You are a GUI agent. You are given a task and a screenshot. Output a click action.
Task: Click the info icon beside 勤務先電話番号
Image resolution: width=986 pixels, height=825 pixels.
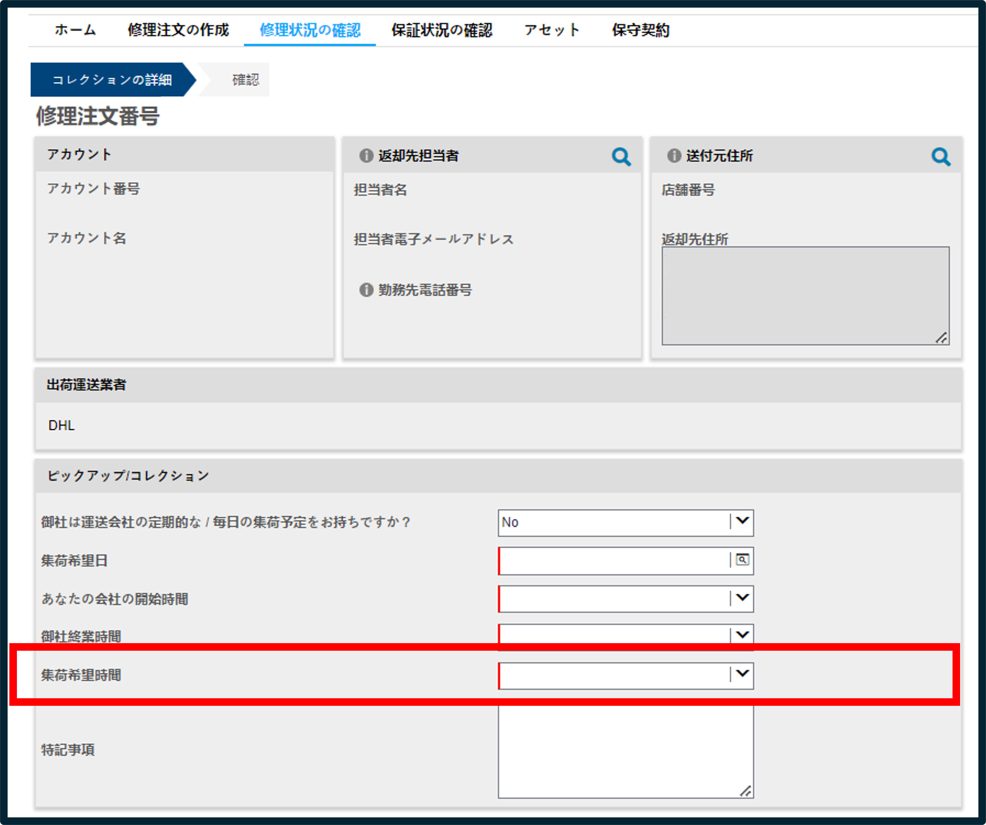pyautogui.click(x=366, y=290)
